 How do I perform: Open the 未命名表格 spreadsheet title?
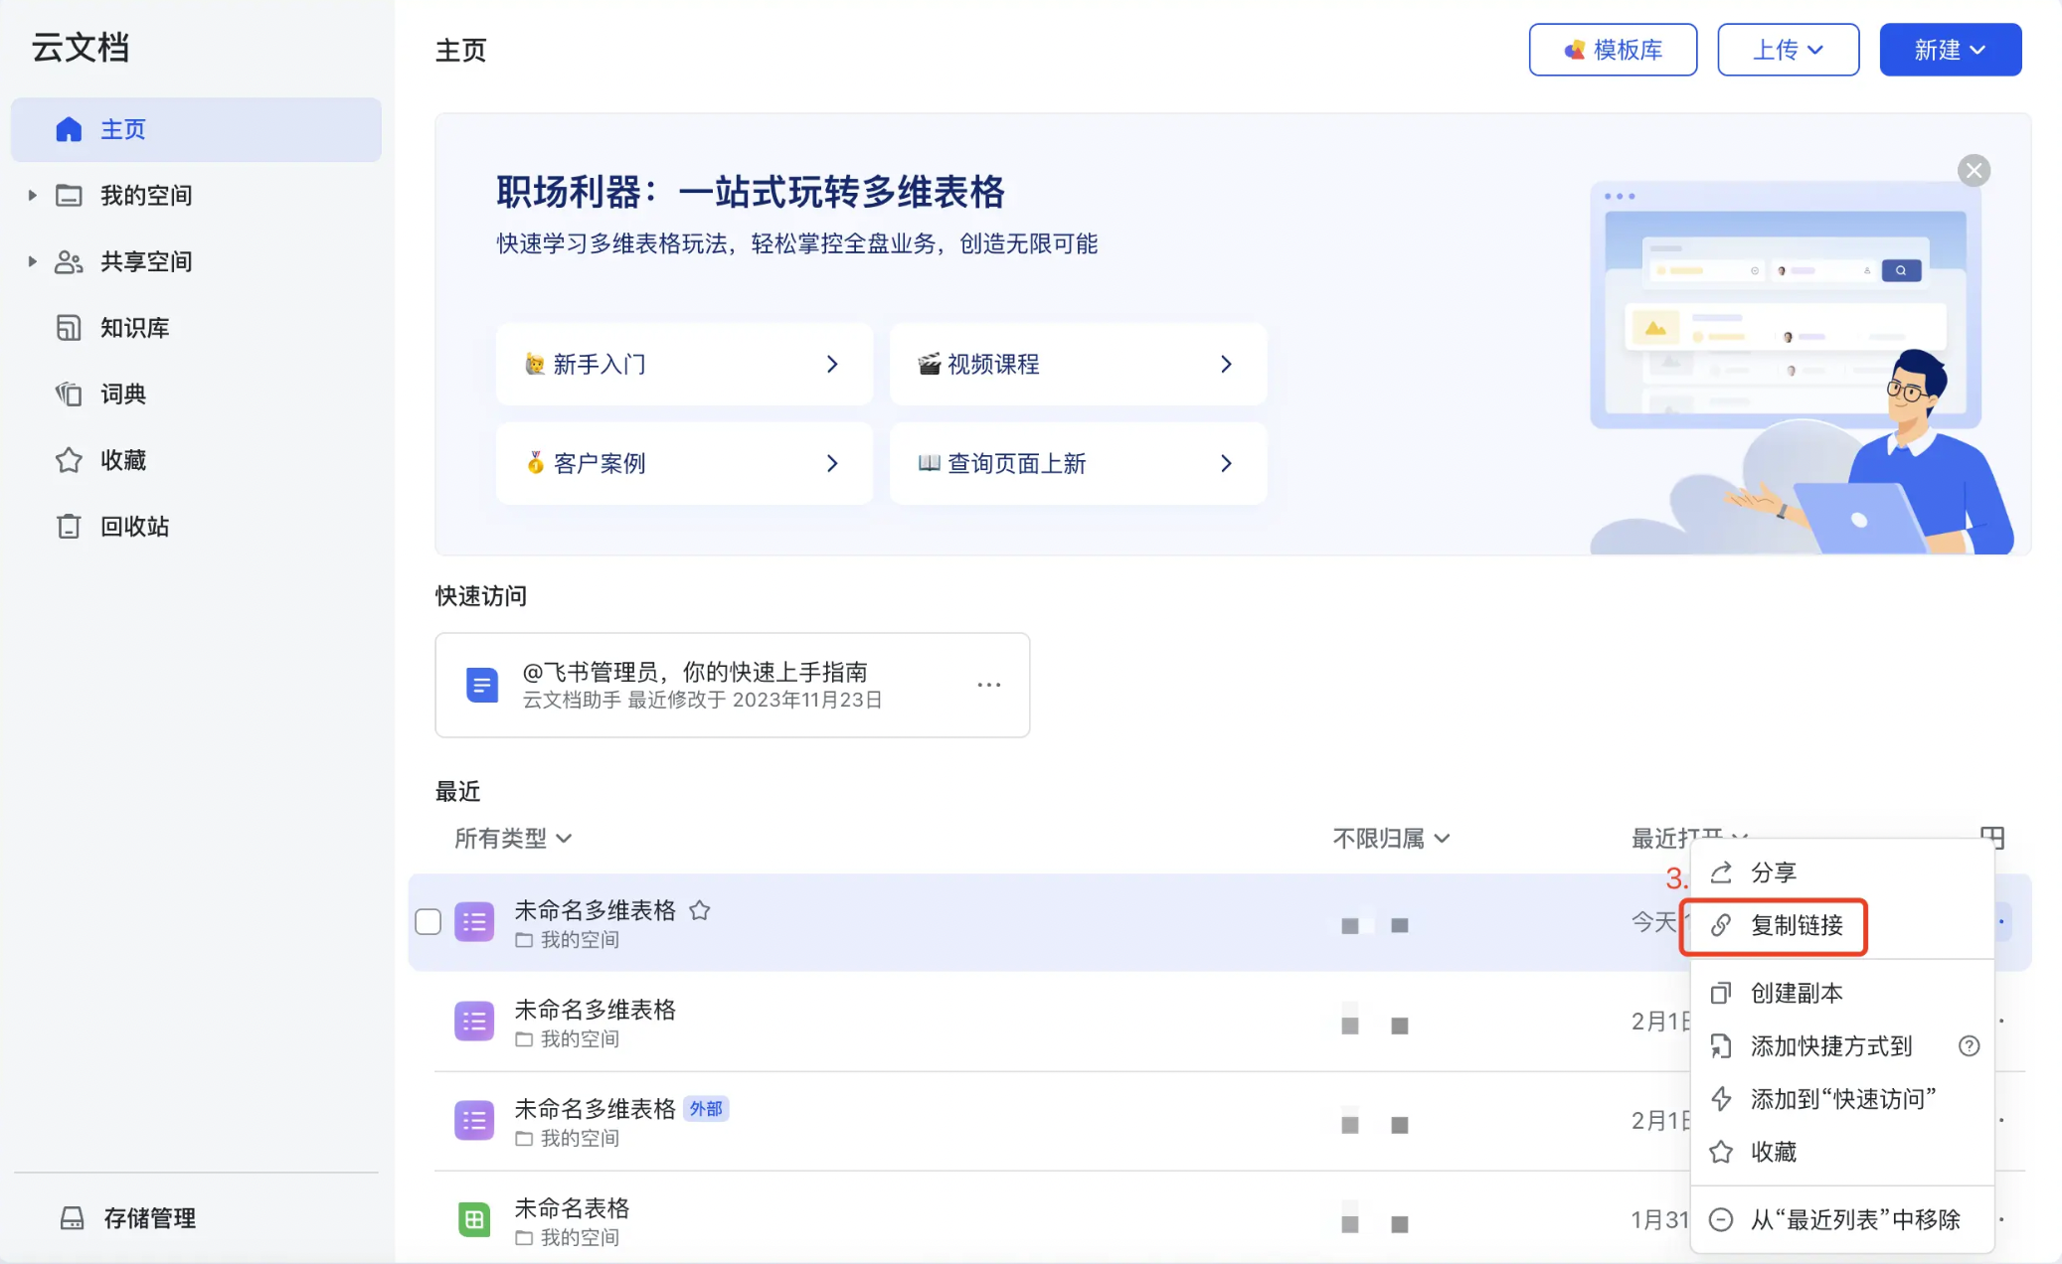tap(572, 1208)
